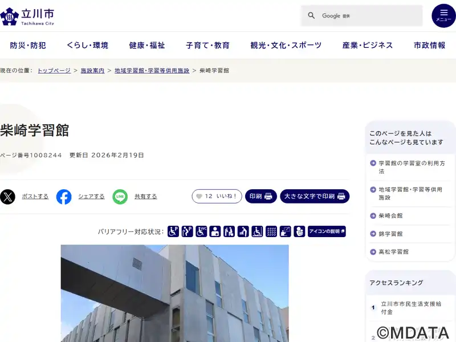
Task: Go to 地域学習館・学習等供用施設 breadcrumb link
Action: click(x=152, y=71)
